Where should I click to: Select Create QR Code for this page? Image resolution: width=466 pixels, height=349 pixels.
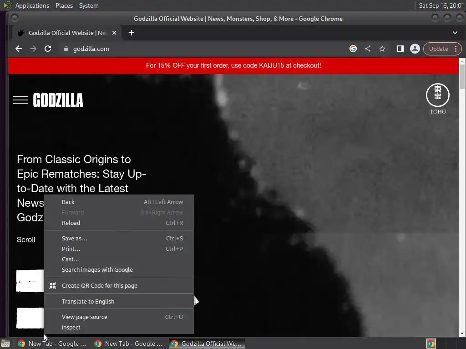click(x=119, y=285)
